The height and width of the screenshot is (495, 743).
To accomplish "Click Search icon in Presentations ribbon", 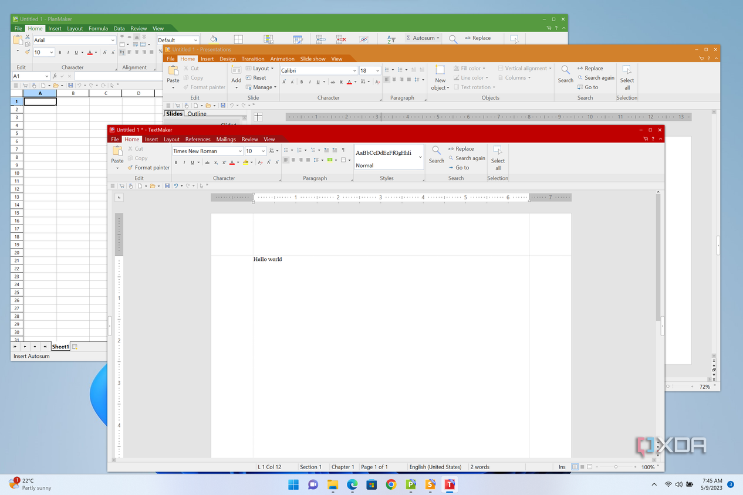I will 565,70.
